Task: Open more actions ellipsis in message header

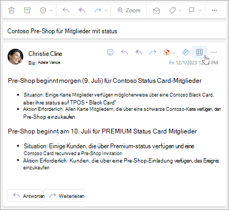Action: (214, 52)
